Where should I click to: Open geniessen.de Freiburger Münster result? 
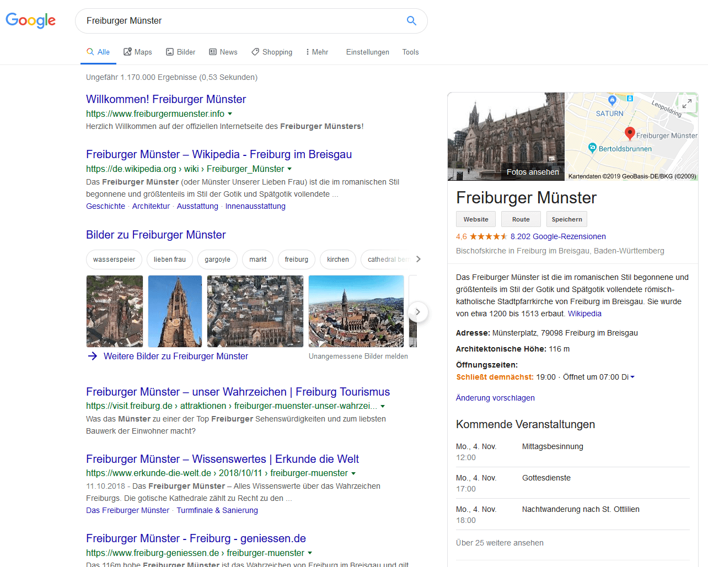tap(196, 538)
